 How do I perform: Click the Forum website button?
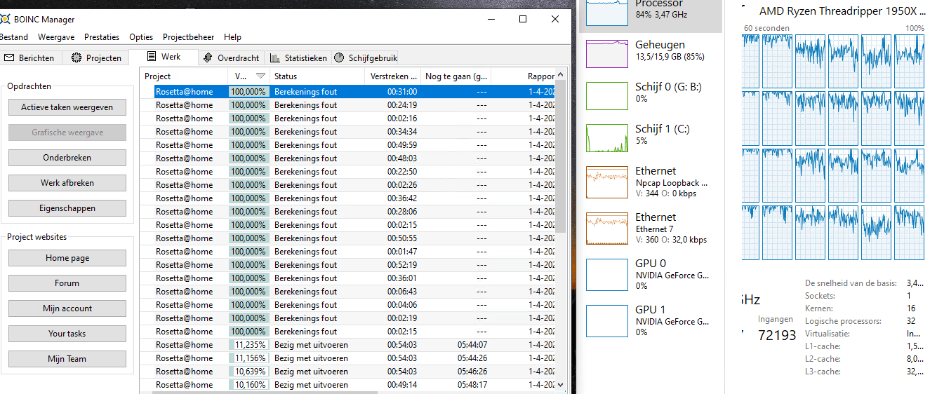(67, 283)
